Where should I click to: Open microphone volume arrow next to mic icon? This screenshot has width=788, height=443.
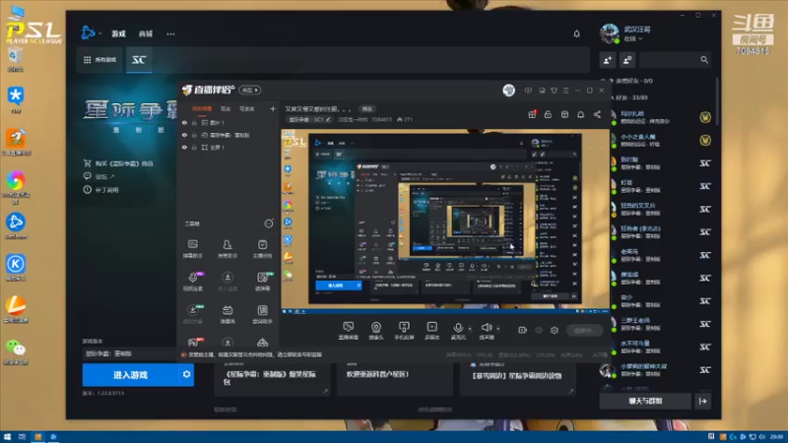[x=470, y=329]
